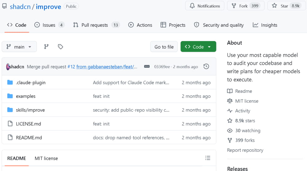Open the 30 watching link

point(244,130)
